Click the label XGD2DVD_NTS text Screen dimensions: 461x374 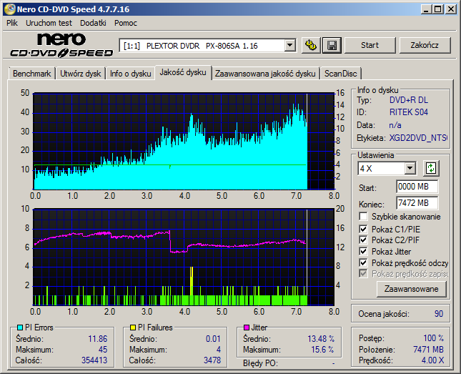[418, 138]
